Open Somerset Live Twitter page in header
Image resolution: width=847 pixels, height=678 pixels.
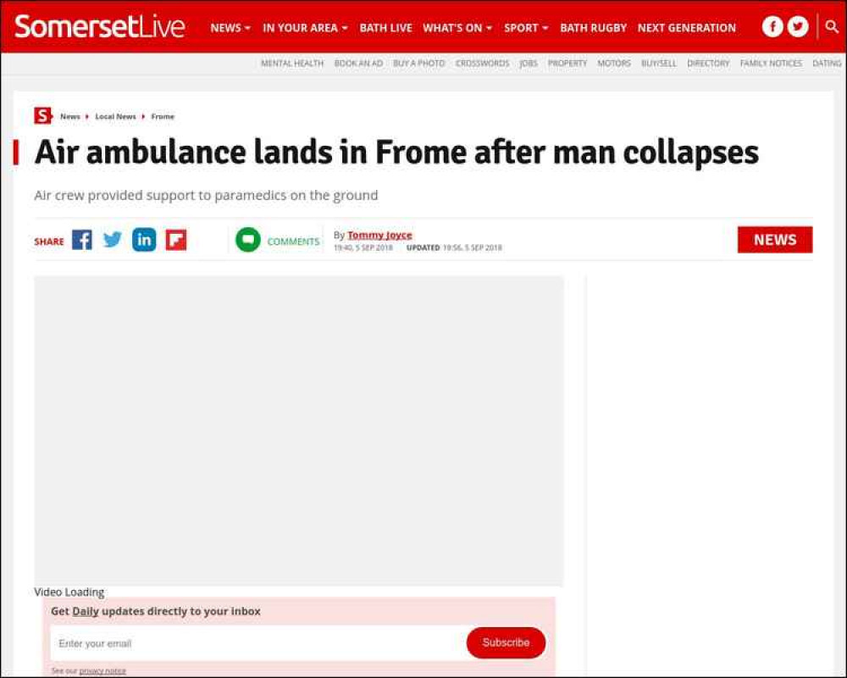click(798, 26)
